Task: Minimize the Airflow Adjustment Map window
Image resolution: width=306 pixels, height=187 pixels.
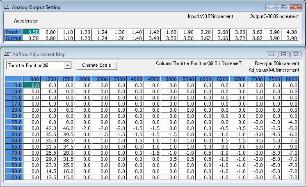Action: pos(272,54)
